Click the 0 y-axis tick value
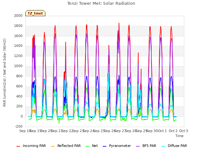The width and height of the screenshot is (203, 152). [22, 116]
